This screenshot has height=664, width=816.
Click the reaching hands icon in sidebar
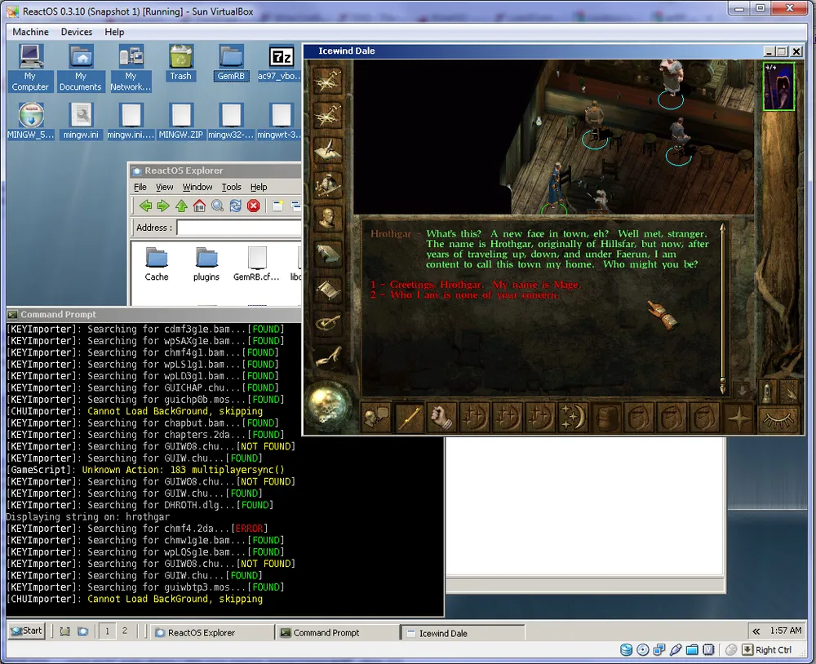pyautogui.click(x=328, y=358)
